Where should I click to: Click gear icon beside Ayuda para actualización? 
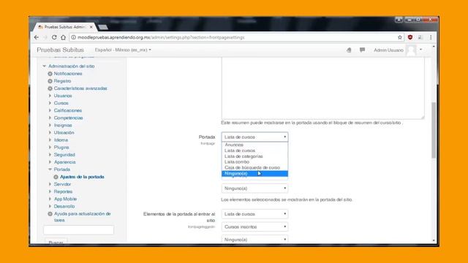click(50, 214)
